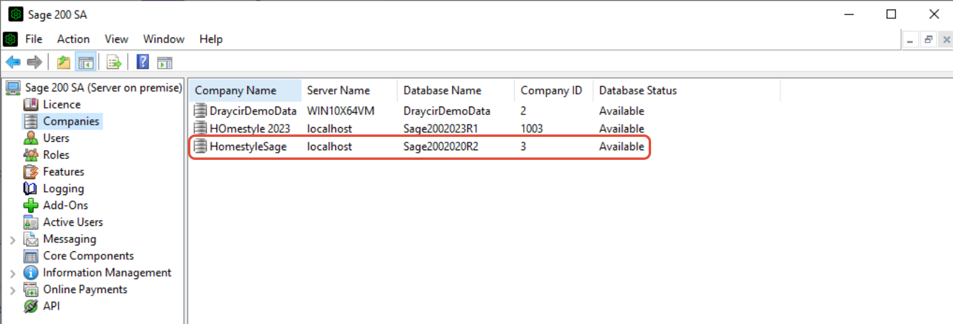
Task: Go back with the blue left arrow
Action: click(x=13, y=62)
